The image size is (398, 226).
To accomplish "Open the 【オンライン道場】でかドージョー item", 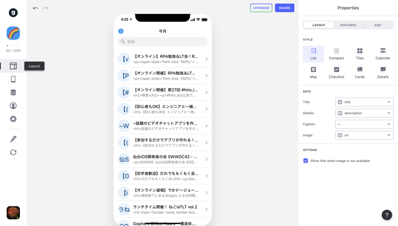I will tap(163, 193).
